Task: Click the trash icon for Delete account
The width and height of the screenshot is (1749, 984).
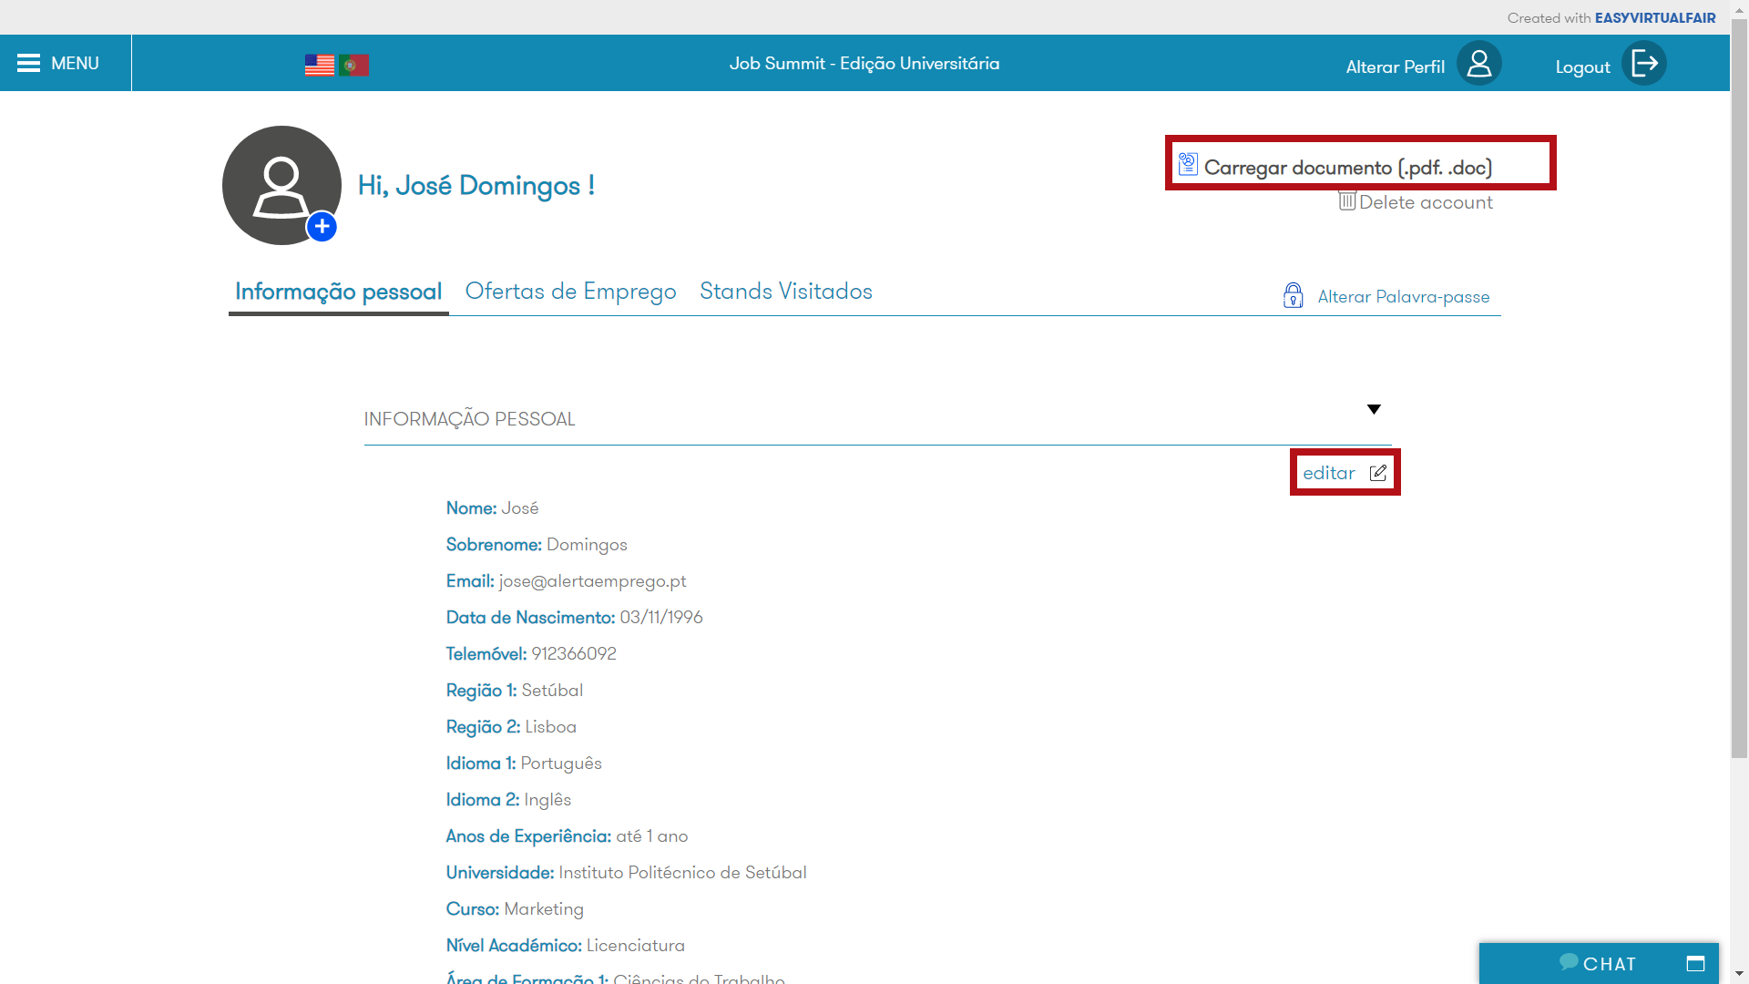Action: pos(1346,200)
